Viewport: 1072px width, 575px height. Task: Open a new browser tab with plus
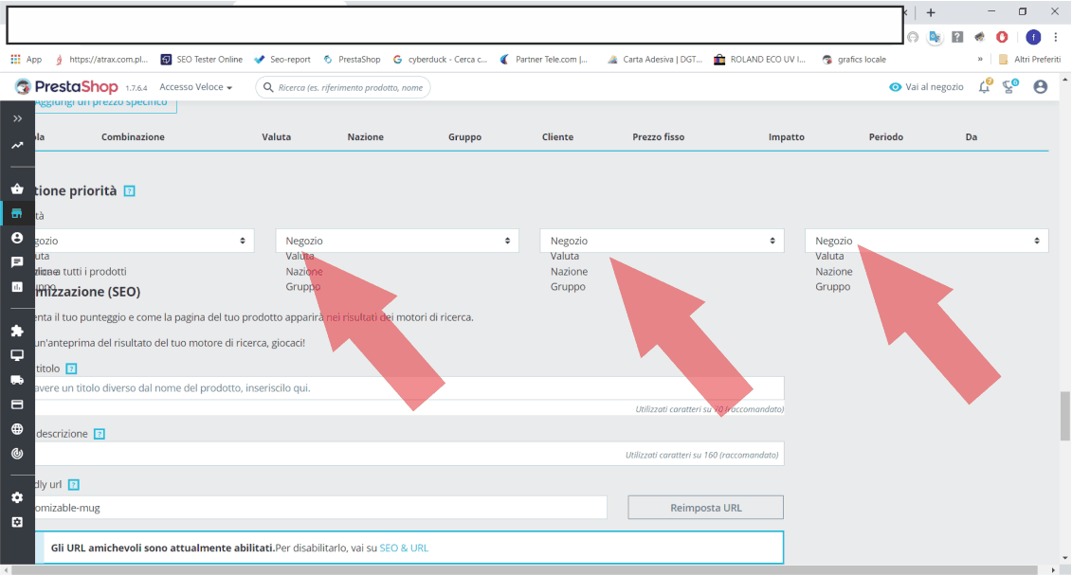tap(931, 12)
